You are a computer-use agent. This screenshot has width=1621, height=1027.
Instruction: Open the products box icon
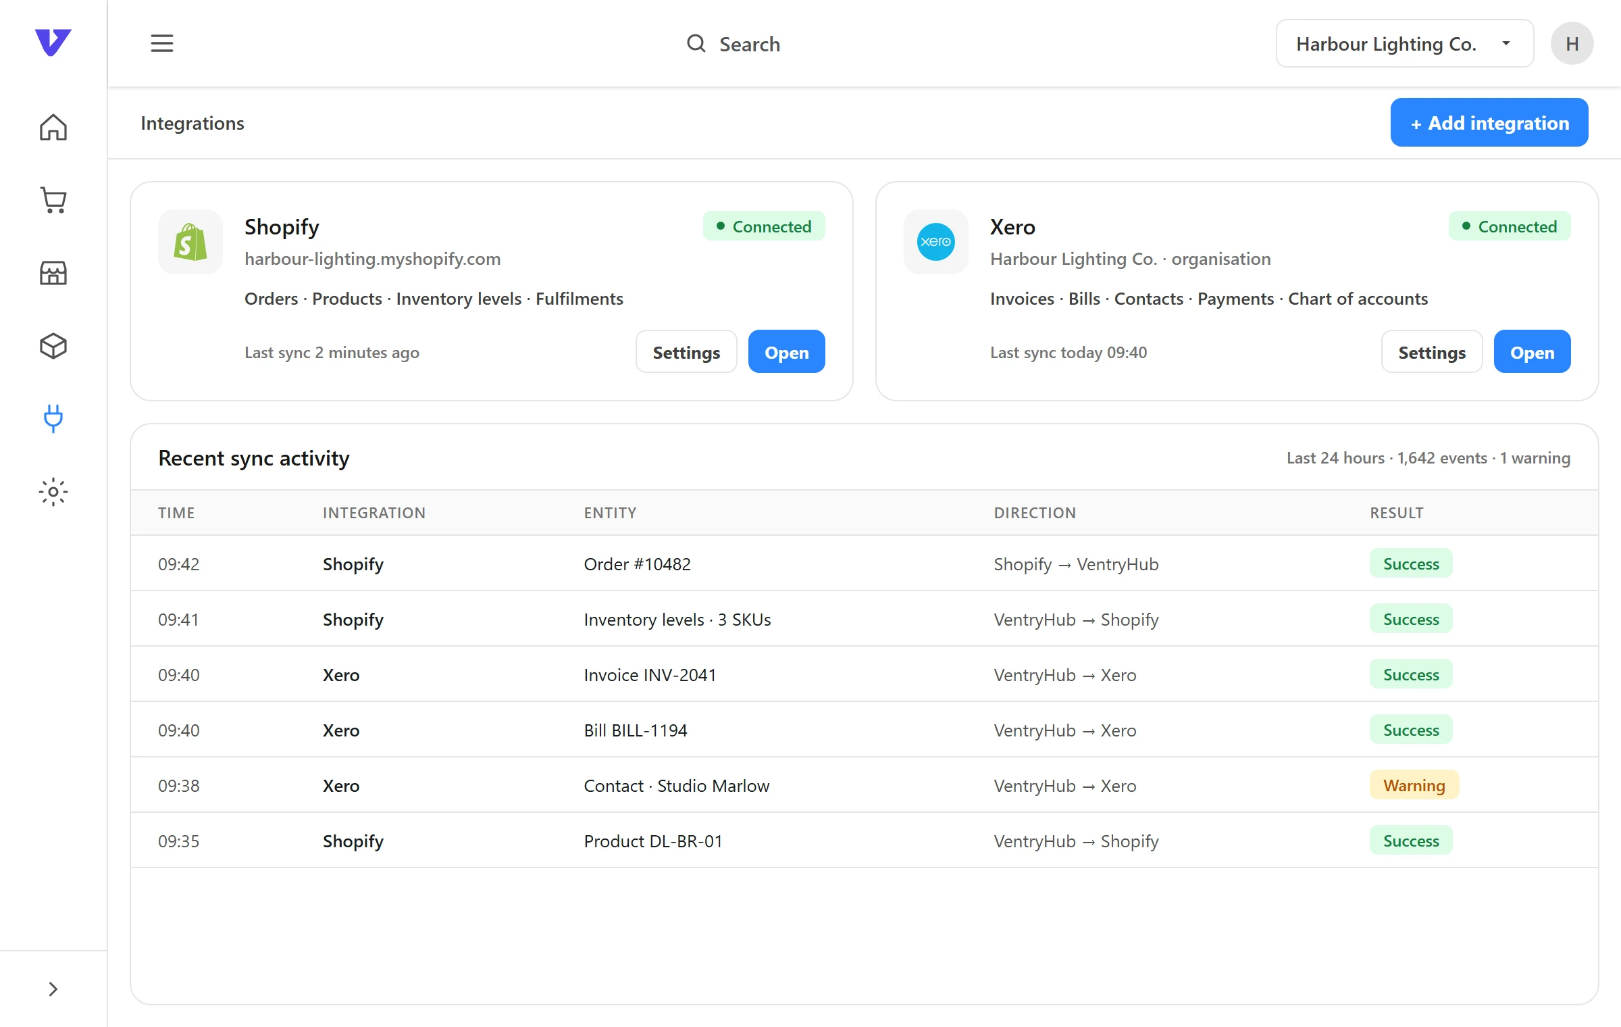click(53, 346)
